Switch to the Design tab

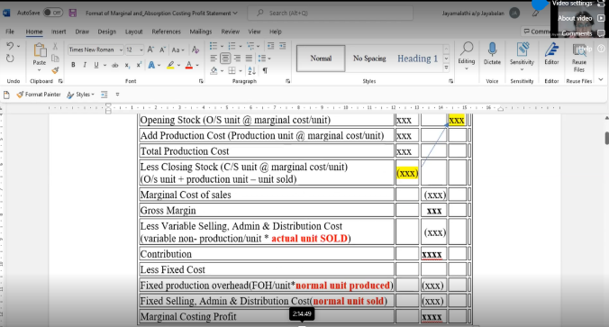[107, 32]
